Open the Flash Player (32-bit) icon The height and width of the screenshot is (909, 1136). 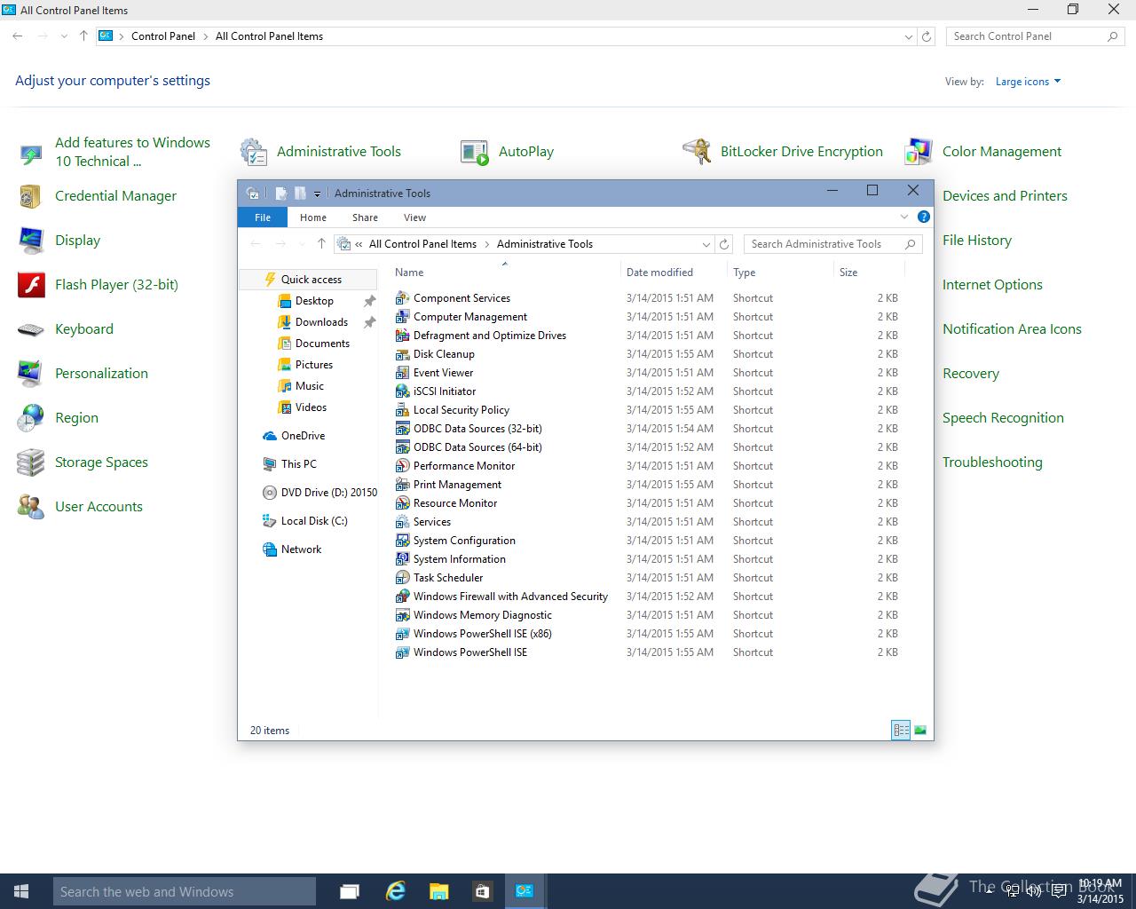(30, 285)
